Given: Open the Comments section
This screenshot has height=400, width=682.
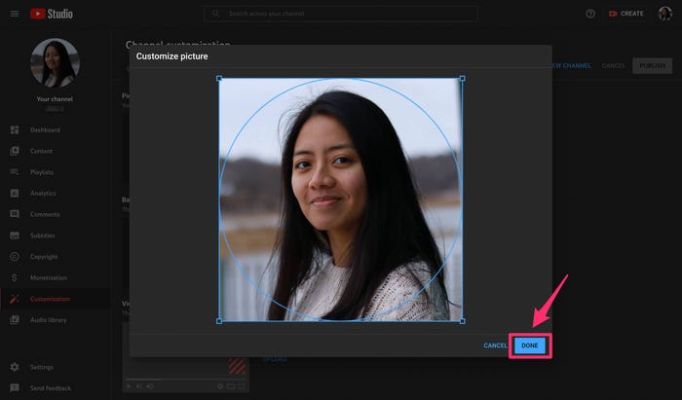Looking at the screenshot, I should [x=45, y=214].
